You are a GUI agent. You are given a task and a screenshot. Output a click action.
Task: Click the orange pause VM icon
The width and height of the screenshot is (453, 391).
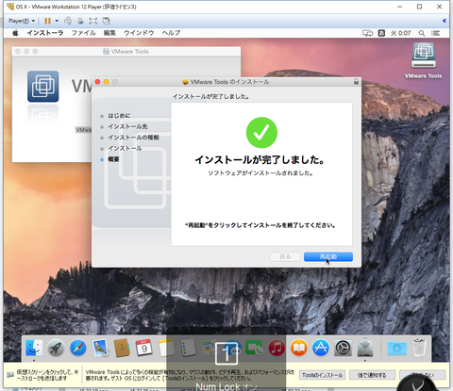(47, 21)
